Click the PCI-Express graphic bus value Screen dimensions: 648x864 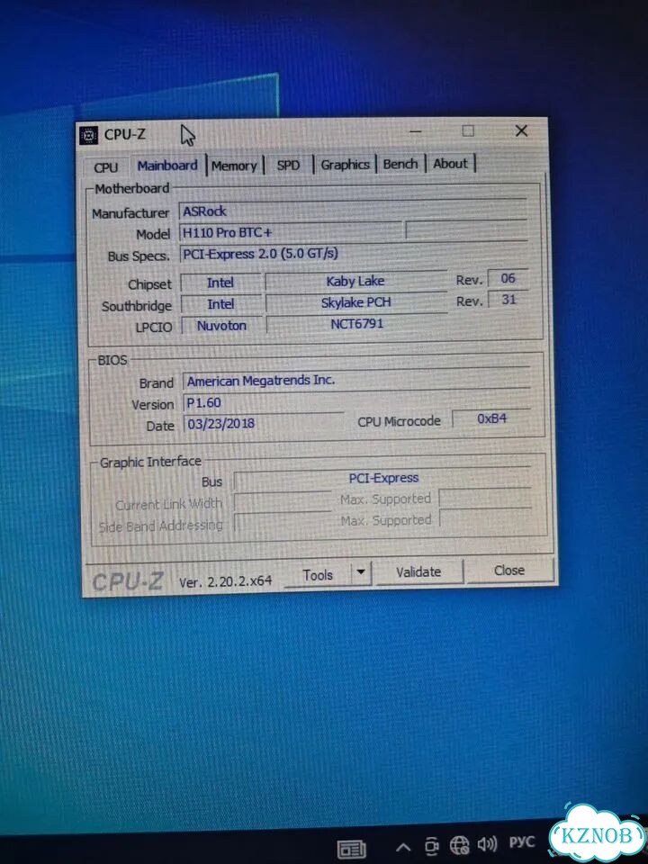[x=383, y=478]
